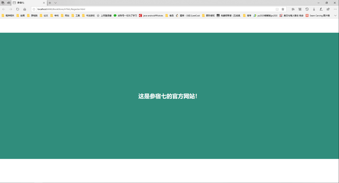Show site information icon in address bar
The width and height of the screenshot is (339, 183).
click(34, 9)
